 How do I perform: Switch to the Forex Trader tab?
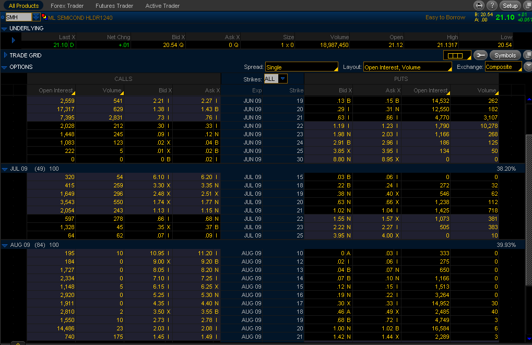[67, 6]
